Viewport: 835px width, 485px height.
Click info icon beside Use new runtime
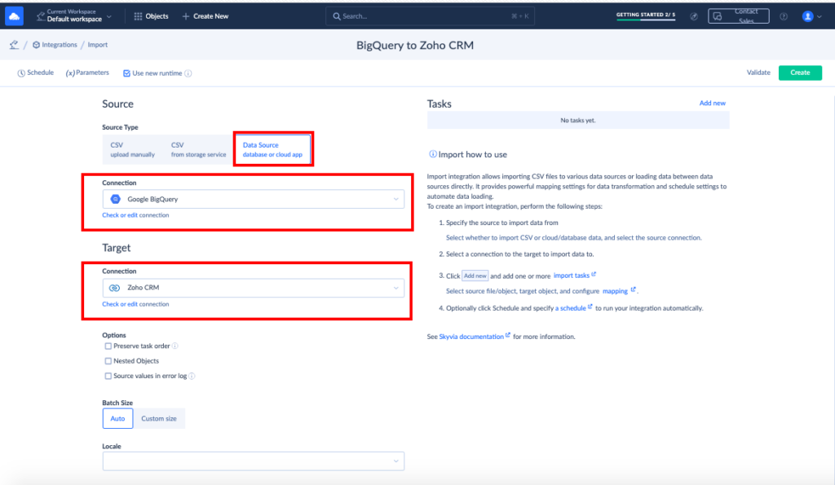tap(188, 73)
